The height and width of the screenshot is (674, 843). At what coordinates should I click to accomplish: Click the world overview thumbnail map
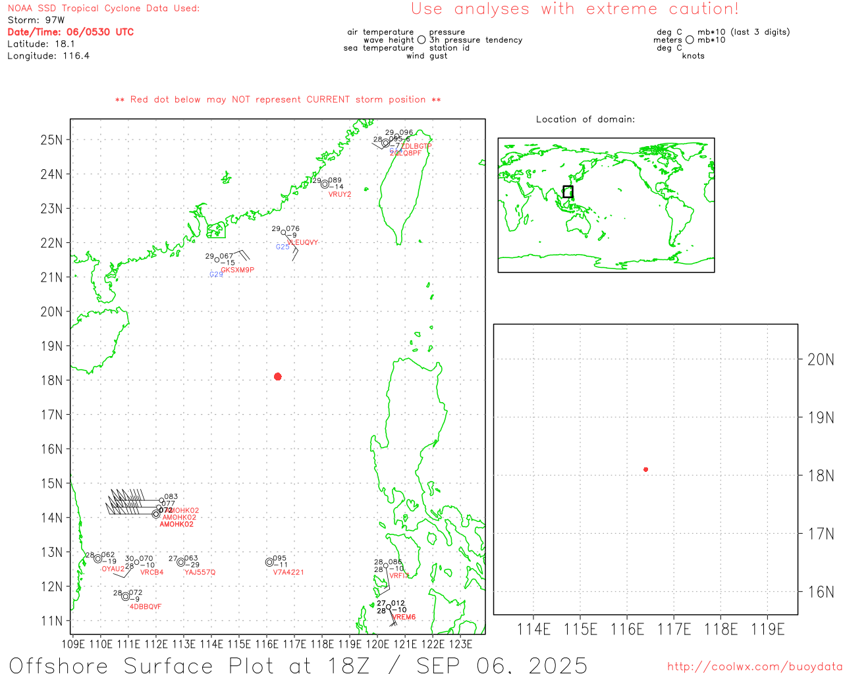[x=606, y=205]
